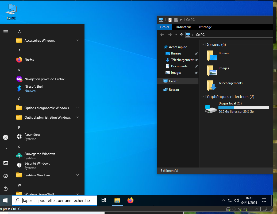Open the Fichier ribbon tab

pyautogui.click(x=164, y=27)
